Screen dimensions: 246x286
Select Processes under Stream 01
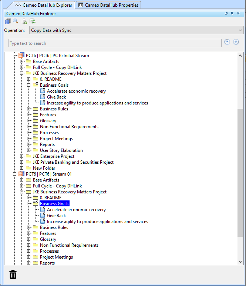[x=49, y=251]
